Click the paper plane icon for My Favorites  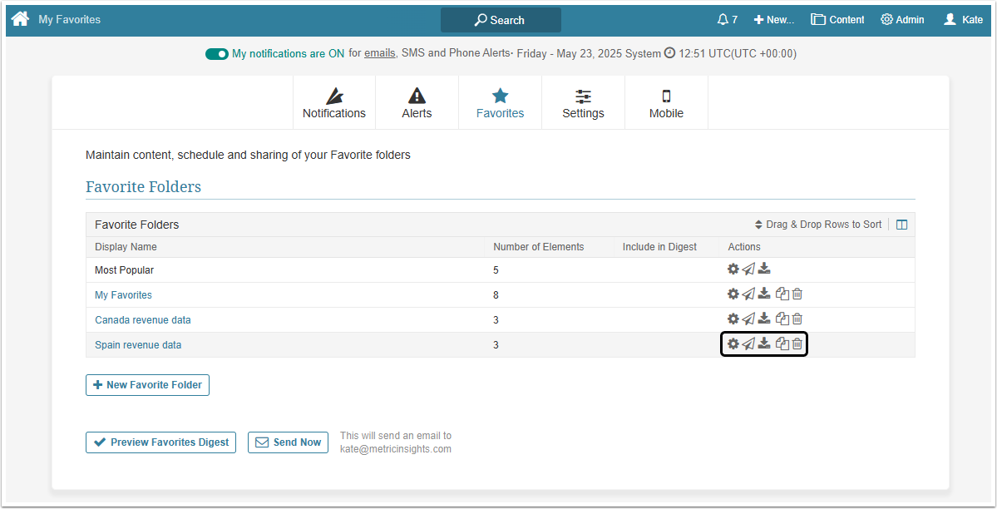pos(748,294)
